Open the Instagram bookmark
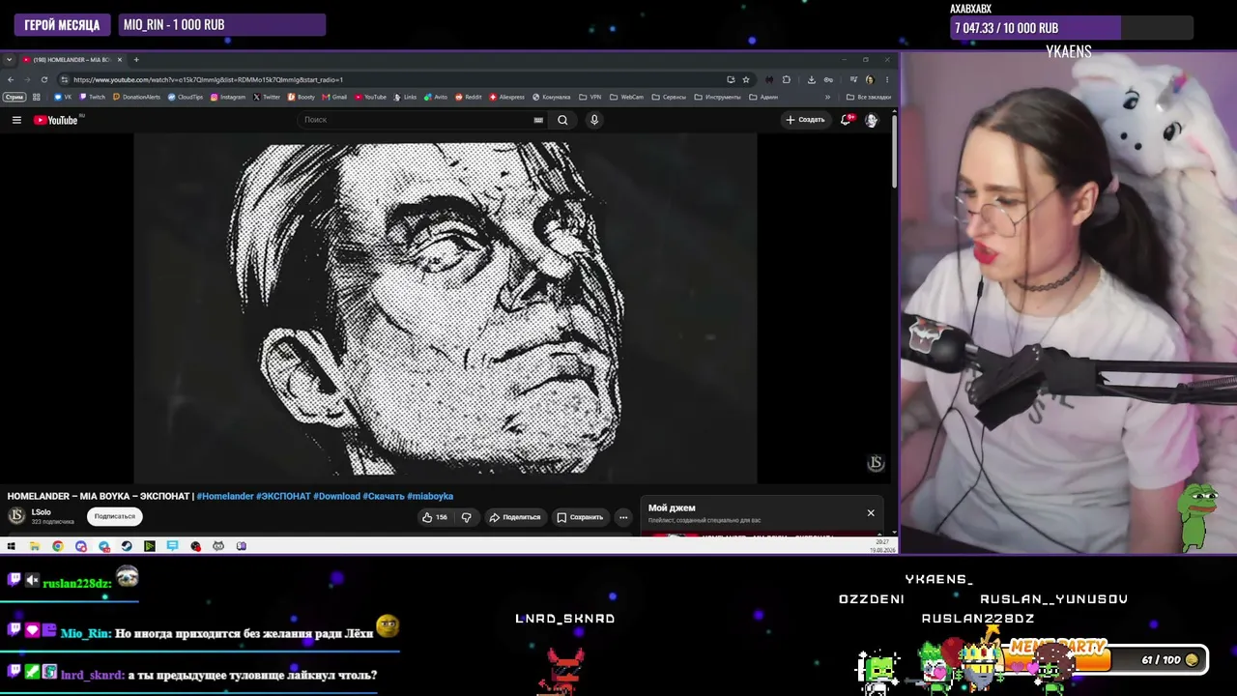 tap(228, 97)
